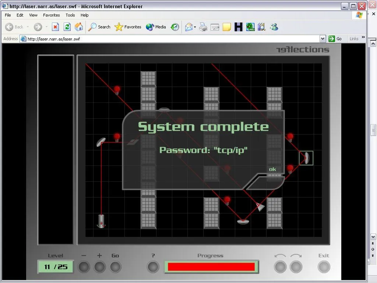Expand the Links toolbar chevron
The width and height of the screenshot is (377, 283).
[363, 37]
